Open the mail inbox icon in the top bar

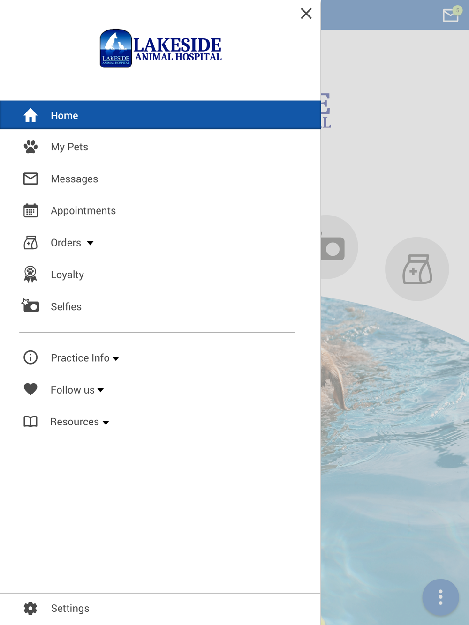(x=451, y=15)
